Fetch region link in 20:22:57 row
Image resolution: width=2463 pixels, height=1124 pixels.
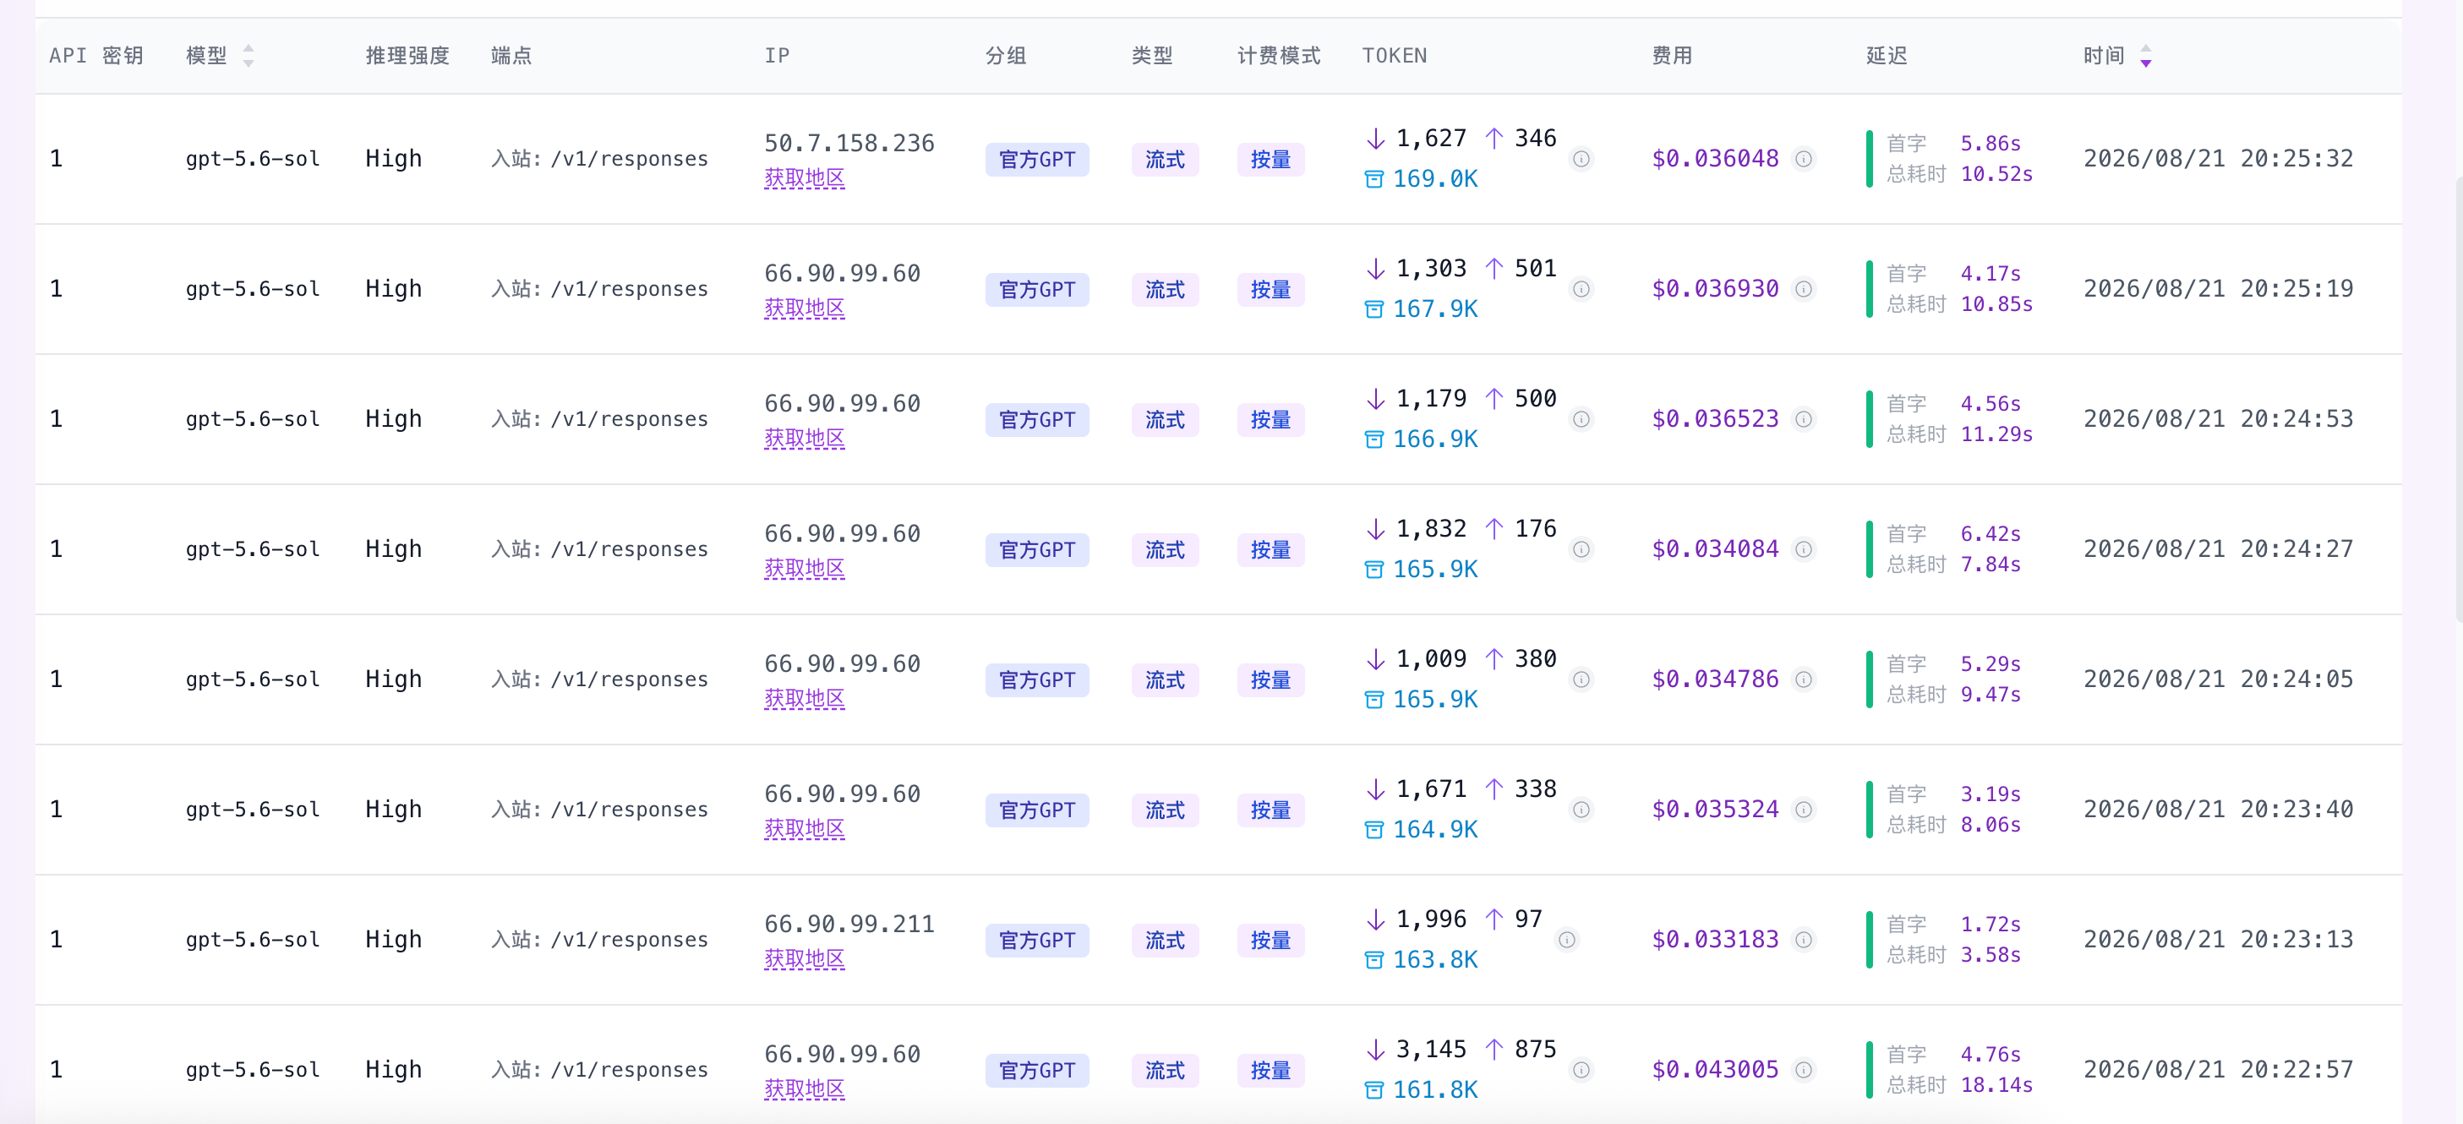(x=804, y=1088)
